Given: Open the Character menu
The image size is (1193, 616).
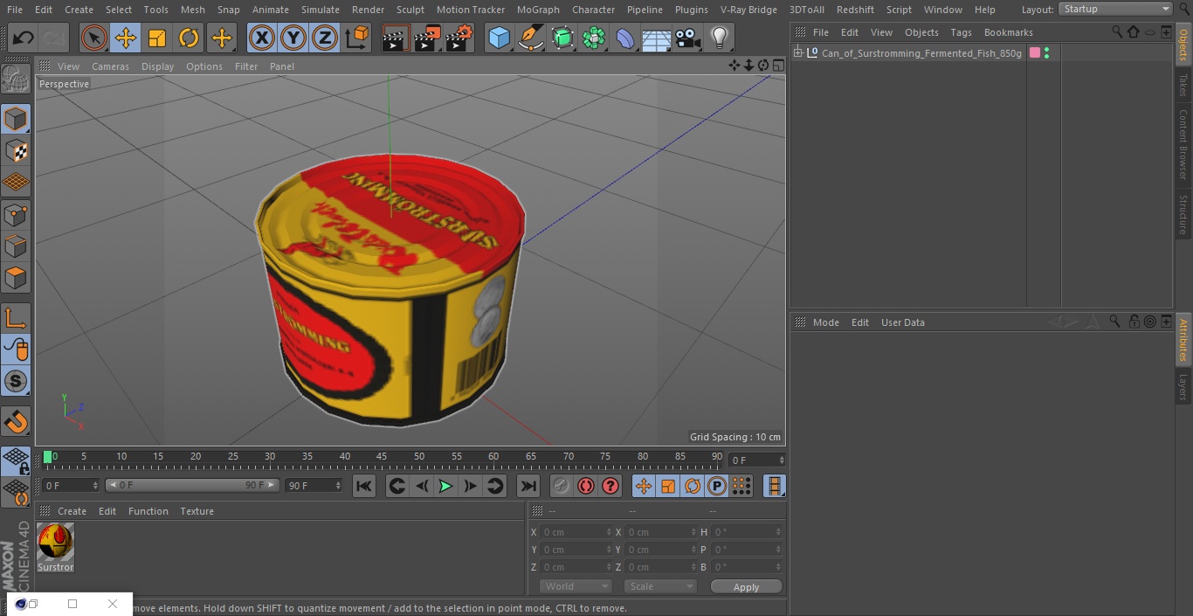Looking at the screenshot, I should click(x=594, y=10).
